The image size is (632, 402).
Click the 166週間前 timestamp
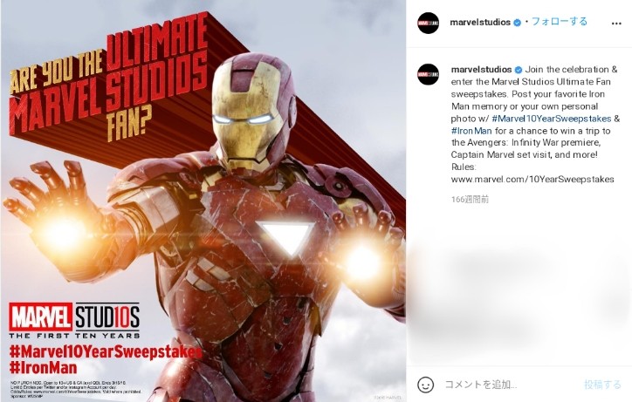click(x=470, y=199)
